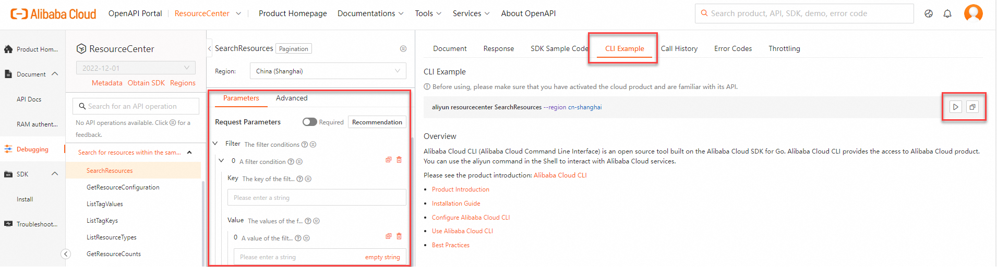Viewport: 997px width, 267px height.
Task: Open the user avatar menu
Action: pos(974,13)
